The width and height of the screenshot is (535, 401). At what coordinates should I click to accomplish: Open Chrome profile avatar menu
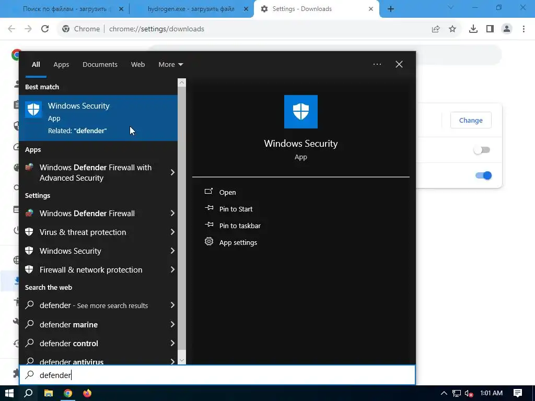[x=507, y=29]
